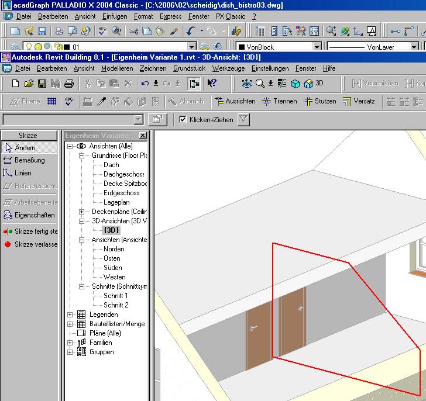Click the Skizze panel tab header
The width and height of the screenshot is (426, 401).
[x=29, y=136]
